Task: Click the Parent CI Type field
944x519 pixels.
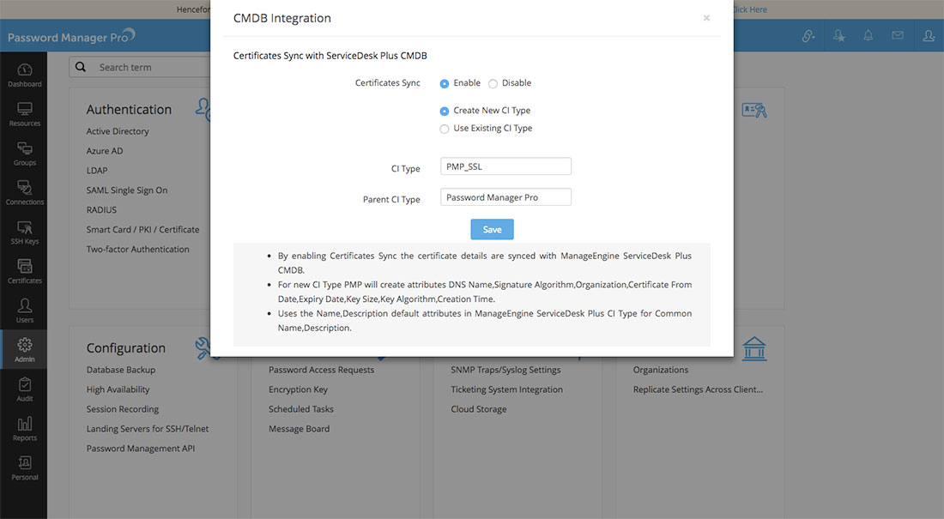Action: [x=505, y=197]
